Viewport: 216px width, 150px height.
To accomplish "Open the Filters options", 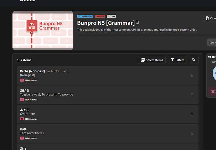I will (x=177, y=60).
